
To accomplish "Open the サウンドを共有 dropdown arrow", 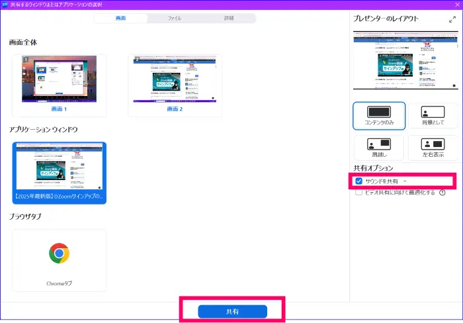I will [x=405, y=181].
